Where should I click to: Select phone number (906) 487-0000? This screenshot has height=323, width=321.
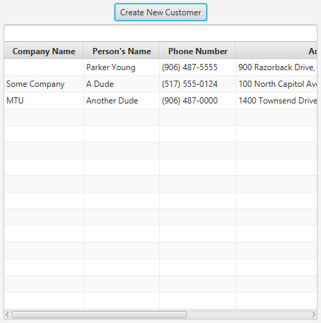coord(197,101)
